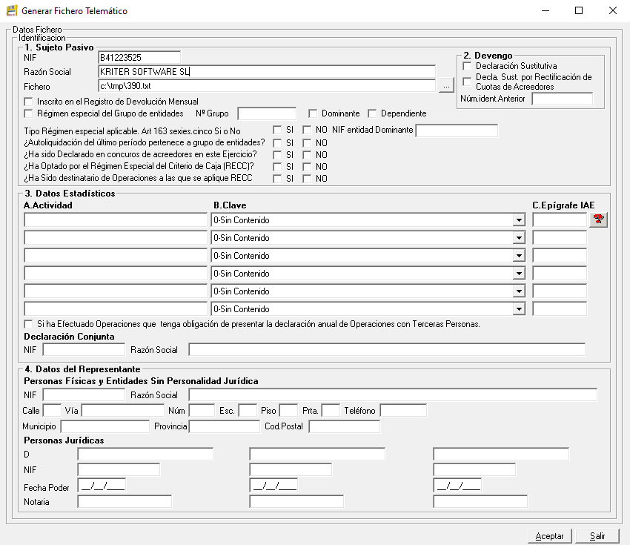
Task: Expand the third B.Clave dropdown
Action: click(519, 256)
